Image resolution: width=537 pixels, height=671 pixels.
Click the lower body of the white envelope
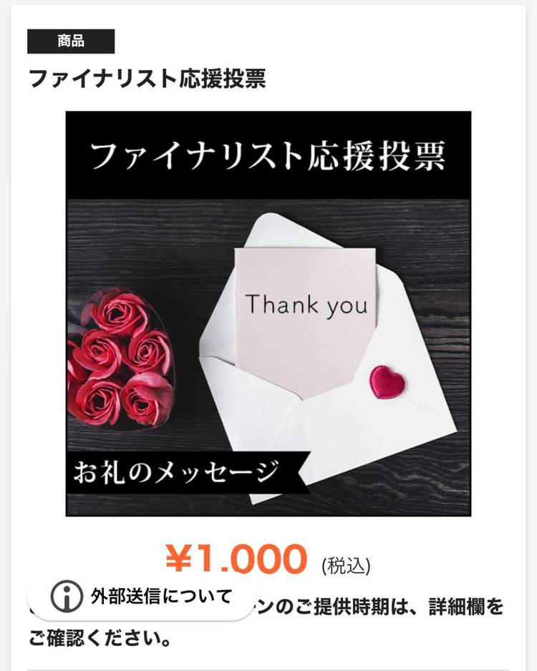364,432
